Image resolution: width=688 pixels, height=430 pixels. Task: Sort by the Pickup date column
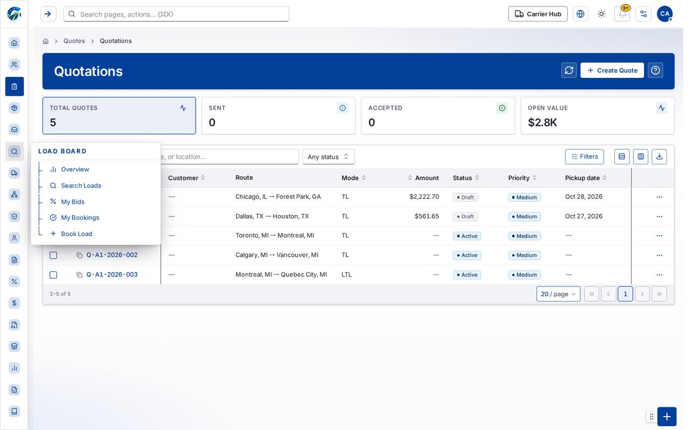point(586,178)
